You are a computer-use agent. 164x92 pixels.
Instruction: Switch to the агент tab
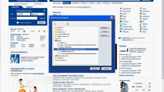point(29,7)
